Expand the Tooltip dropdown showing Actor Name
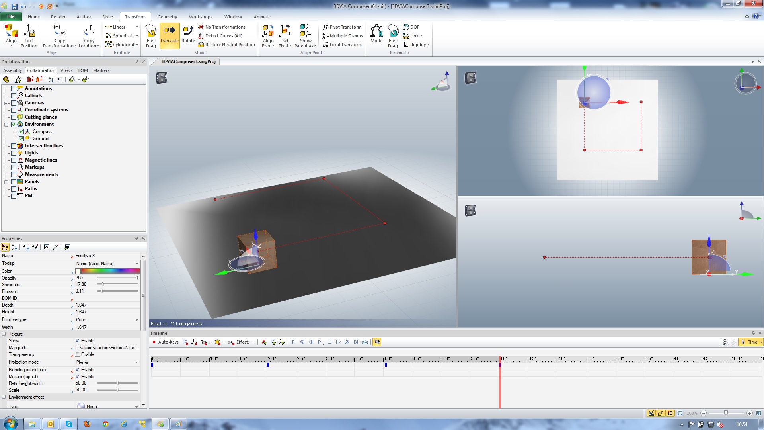 coord(137,263)
